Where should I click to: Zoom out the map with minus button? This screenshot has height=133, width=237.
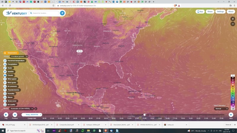pyautogui.click(x=233, y=24)
